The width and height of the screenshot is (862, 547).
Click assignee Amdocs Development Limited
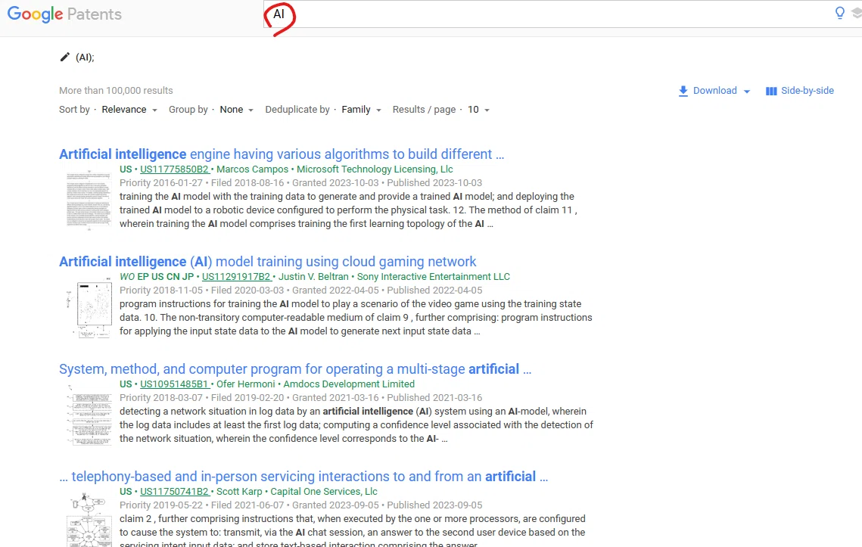coord(349,384)
